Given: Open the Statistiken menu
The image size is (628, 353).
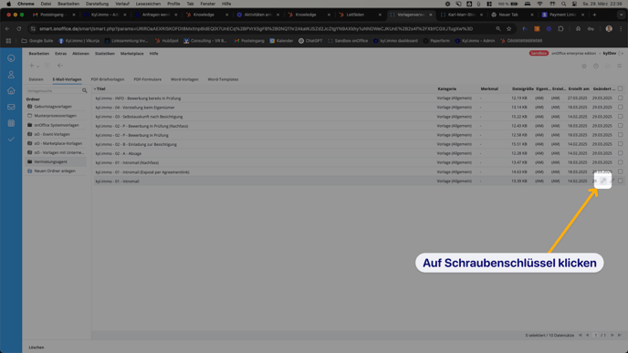Looking at the screenshot, I should point(105,54).
